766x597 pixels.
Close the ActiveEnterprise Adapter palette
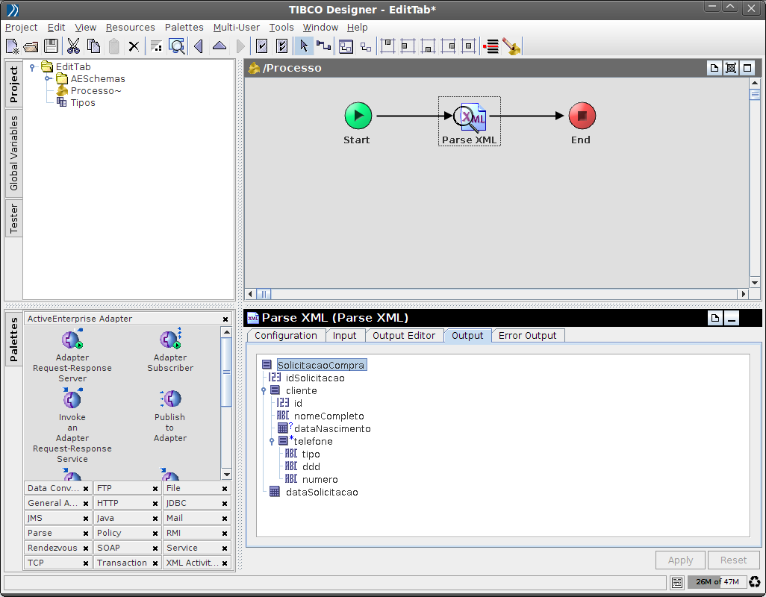[225, 319]
